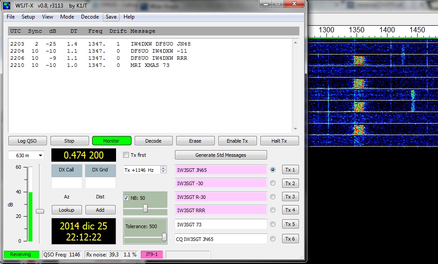Image resolution: width=438 pixels, height=264 pixels.
Task: Select radio button for IW3SGT -30 message
Action: click(x=273, y=183)
